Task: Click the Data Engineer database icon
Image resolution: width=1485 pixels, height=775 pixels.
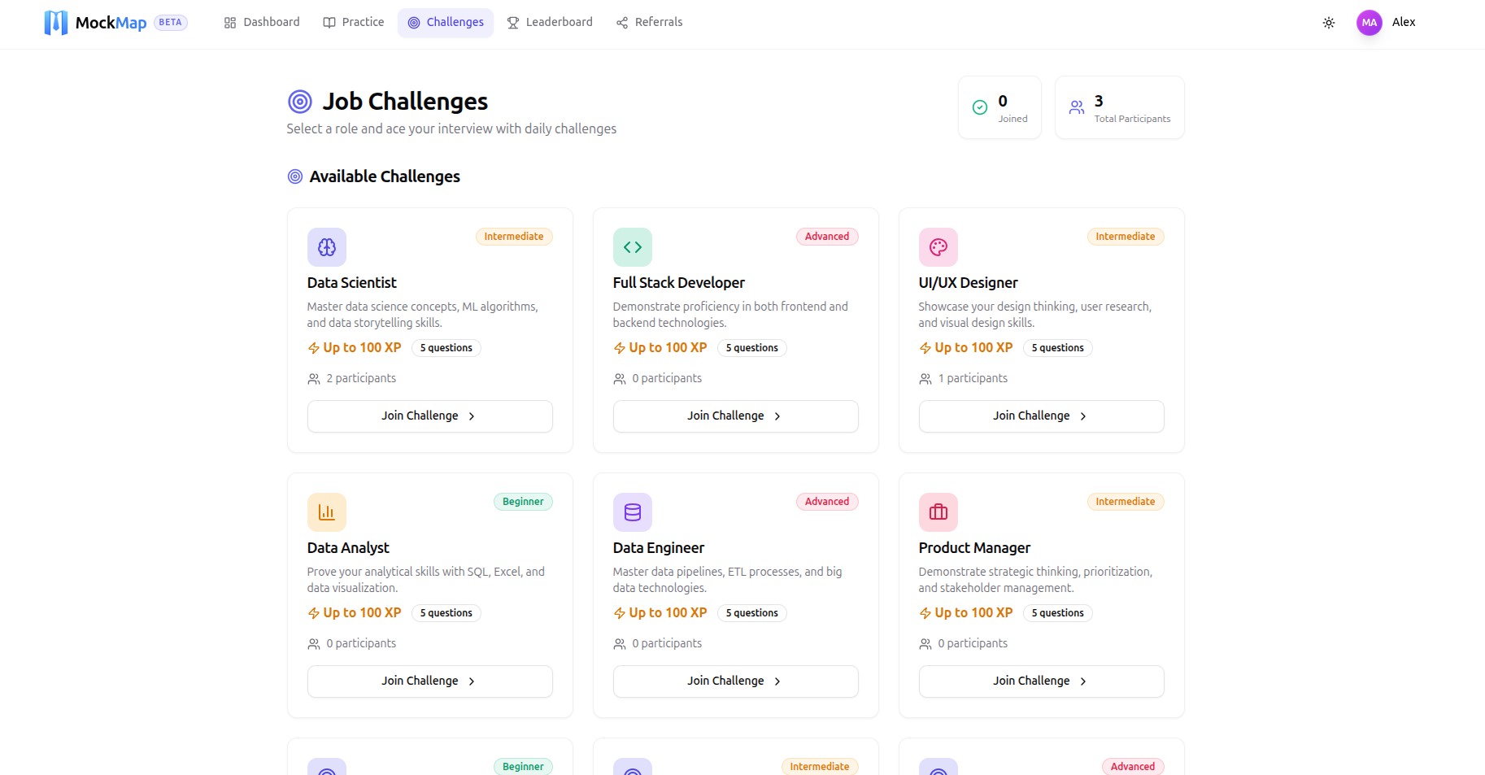Action: point(633,512)
